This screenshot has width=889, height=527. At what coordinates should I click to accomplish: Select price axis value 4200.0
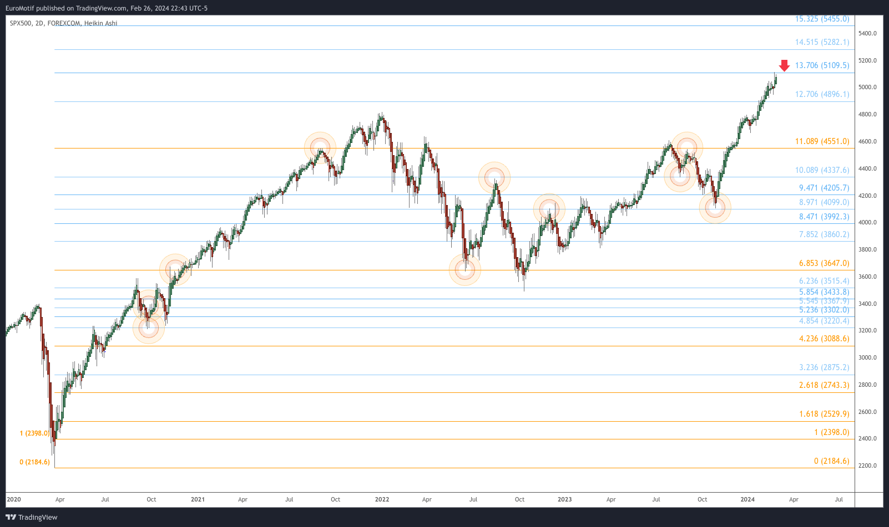867,196
